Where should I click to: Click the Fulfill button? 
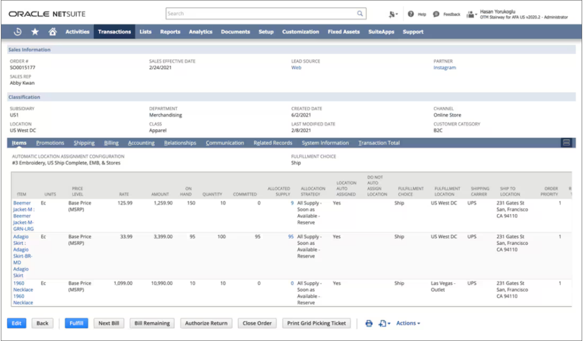(76, 323)
